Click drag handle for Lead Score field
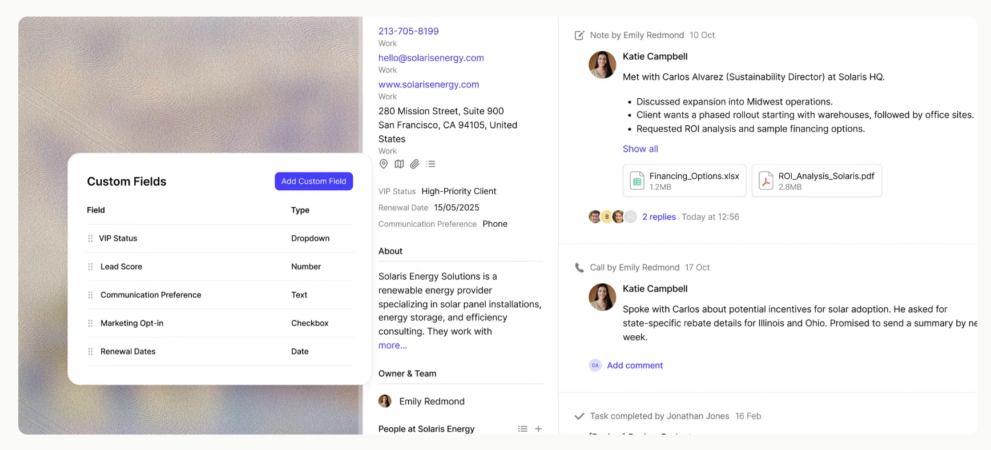 pos(90,267)
